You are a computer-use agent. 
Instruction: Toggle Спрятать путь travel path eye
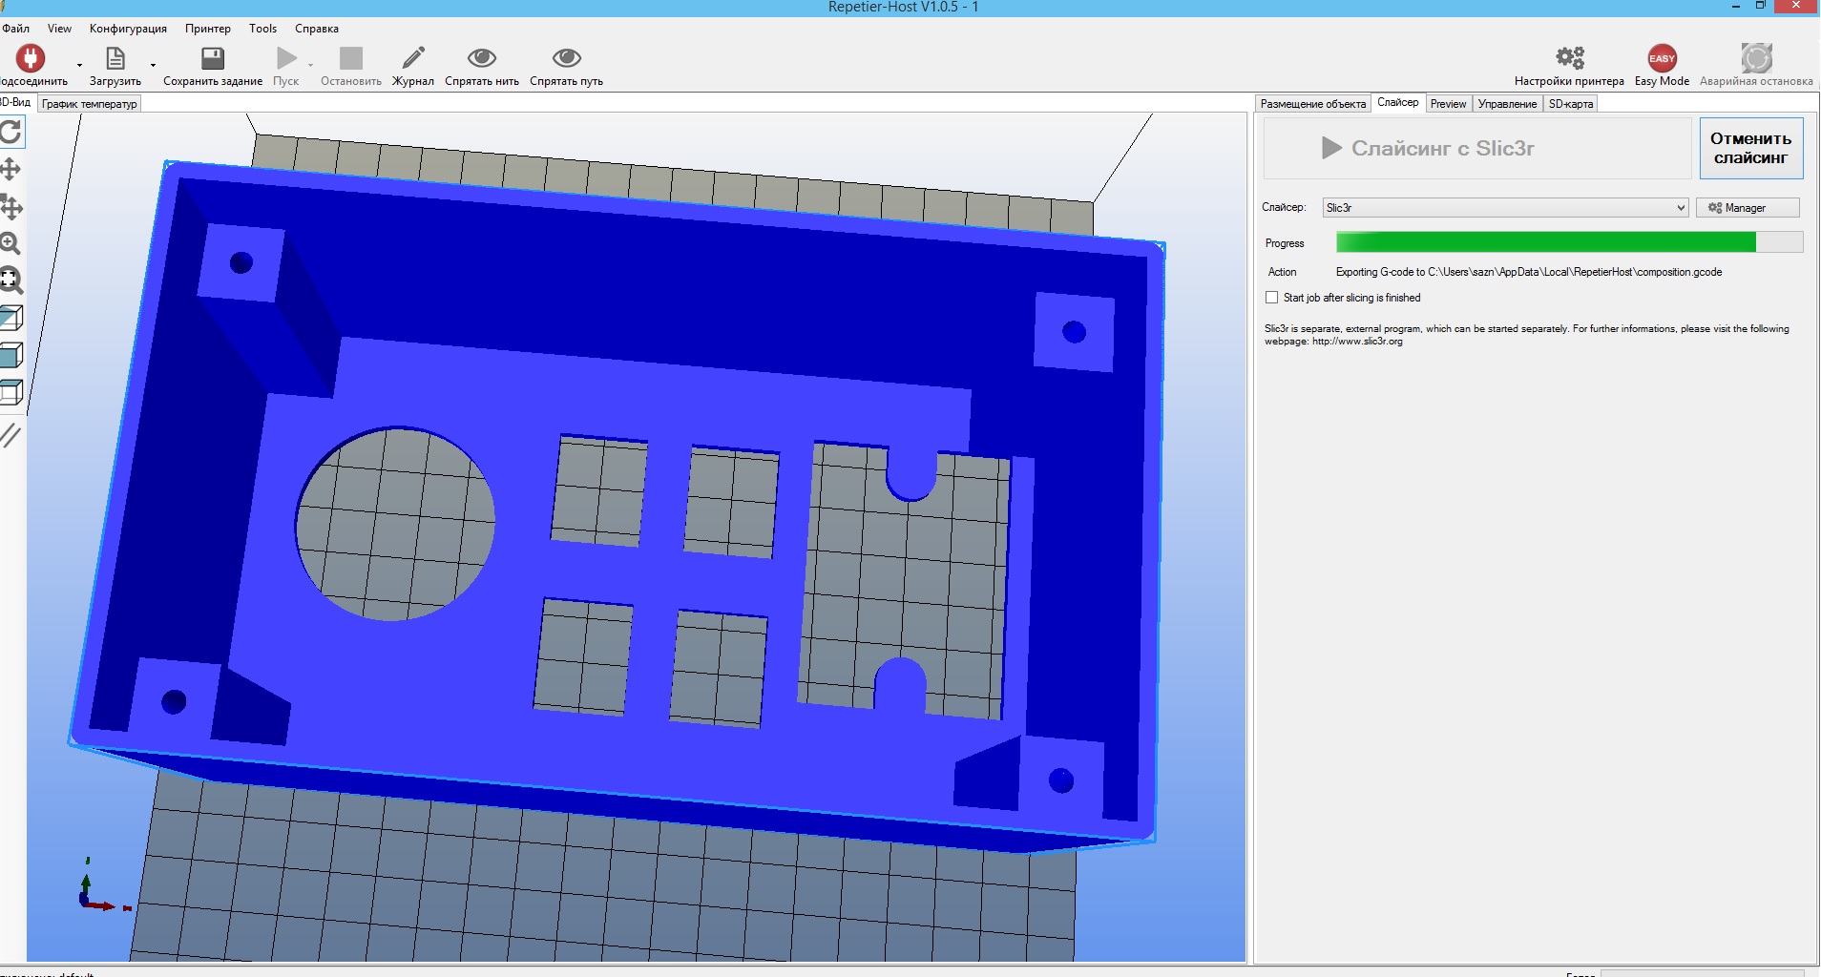tap(566, 59)
